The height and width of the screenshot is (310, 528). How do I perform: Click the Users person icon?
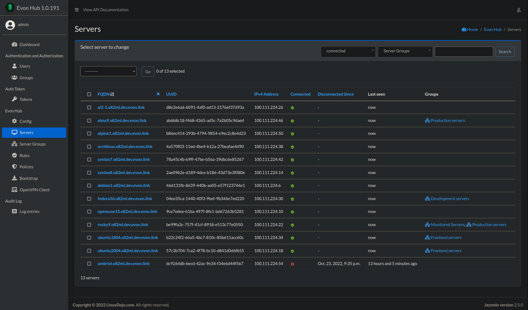point(15,66)
